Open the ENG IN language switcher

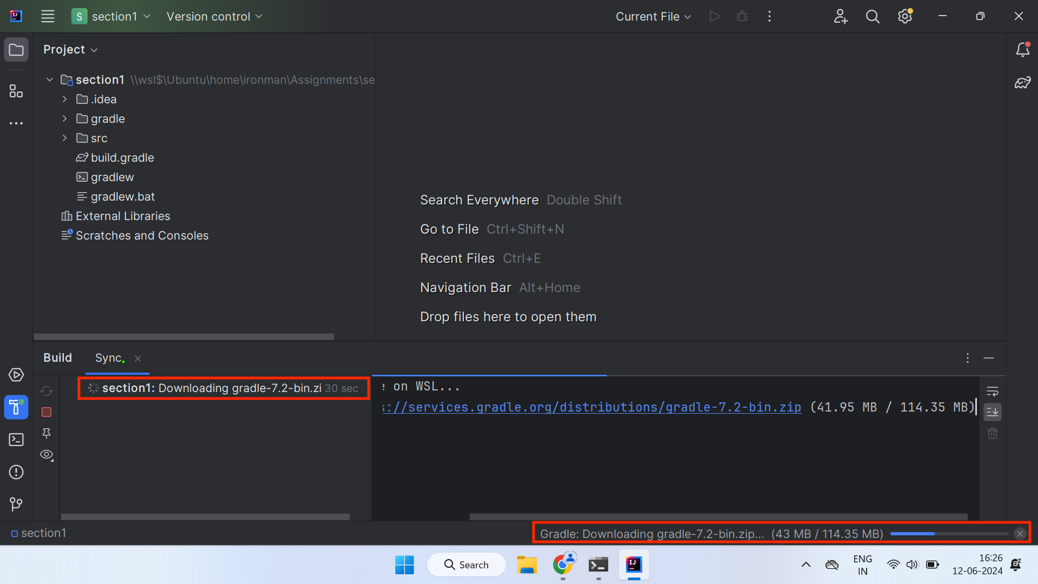coord(863,565)
